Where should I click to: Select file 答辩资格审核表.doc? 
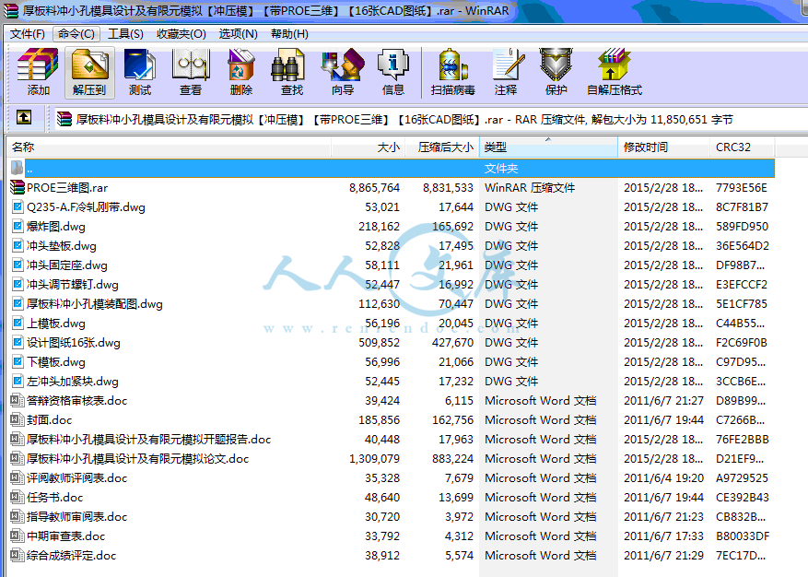pyautogui.click(x=76, y=401)
